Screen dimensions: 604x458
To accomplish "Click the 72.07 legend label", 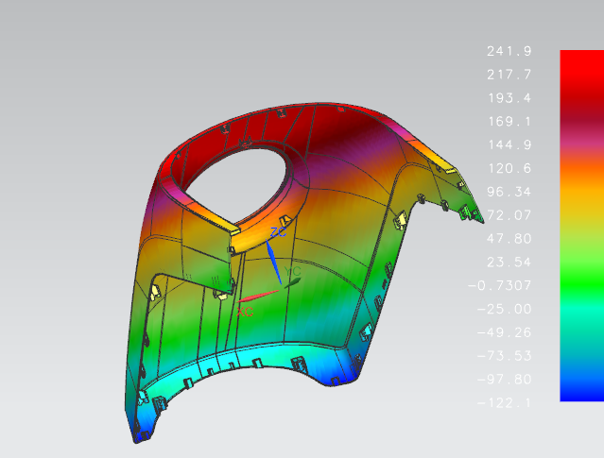I will [509, 215].
